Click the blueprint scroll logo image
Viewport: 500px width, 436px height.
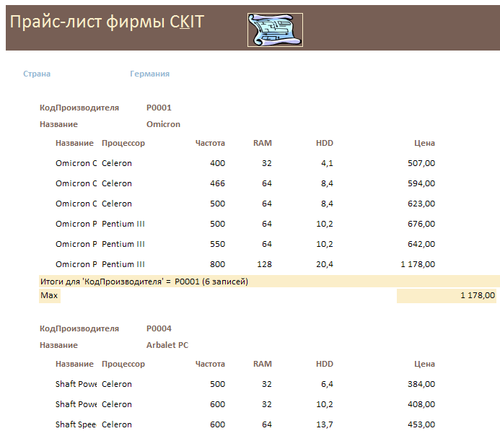tap(275, 30)
